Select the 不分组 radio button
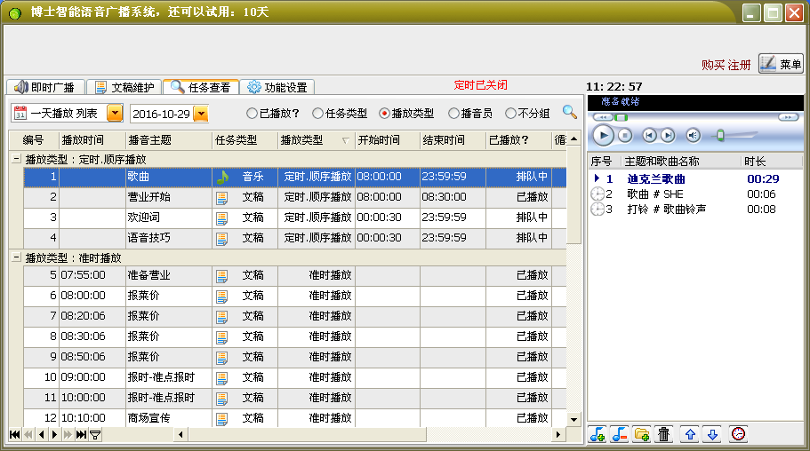 coord(510,113)
